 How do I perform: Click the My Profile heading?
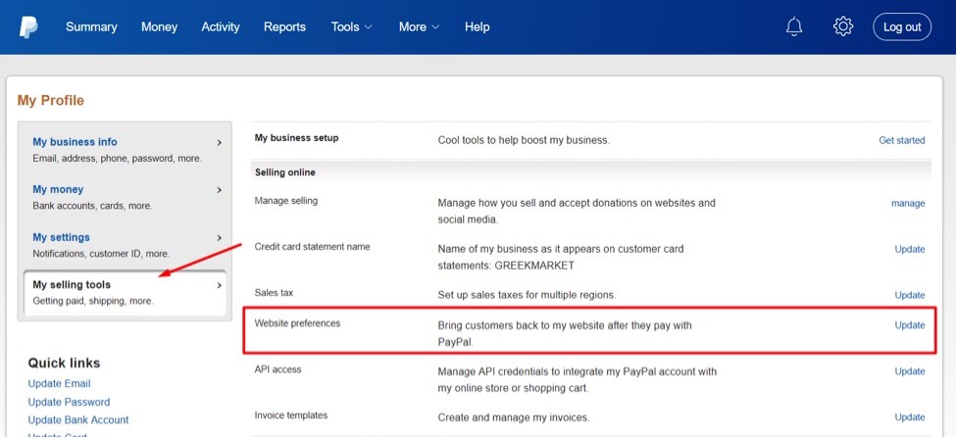pyautogui.click(x=51, y=101)
